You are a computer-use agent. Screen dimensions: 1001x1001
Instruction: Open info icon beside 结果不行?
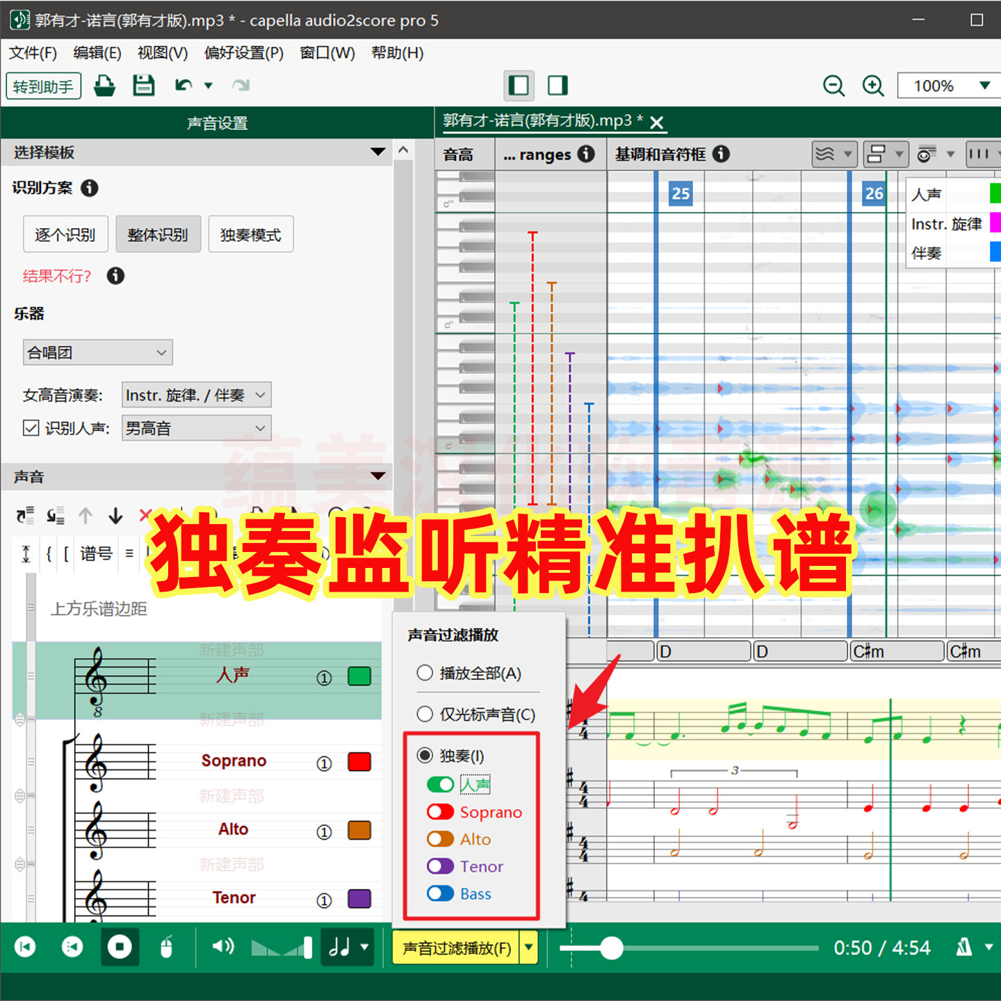[115, 276]
